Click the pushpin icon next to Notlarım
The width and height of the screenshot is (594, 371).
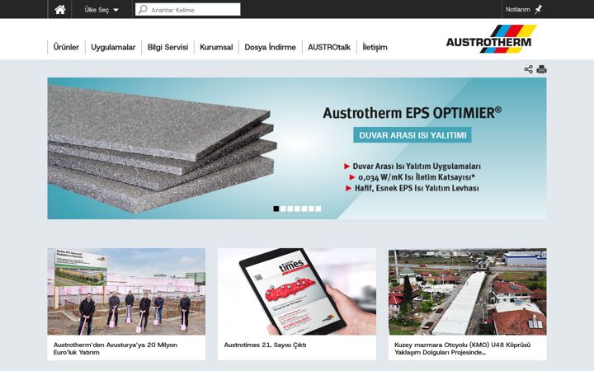pos(538,9)
